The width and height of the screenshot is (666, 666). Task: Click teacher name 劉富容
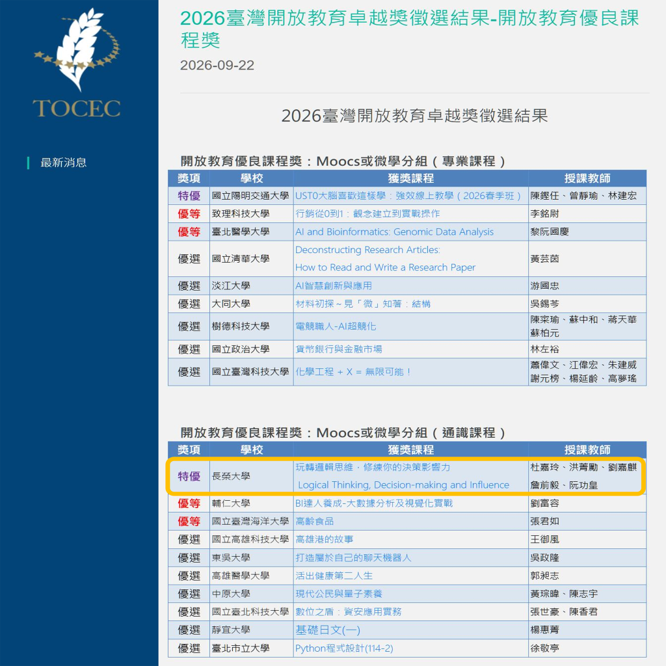(544, 503)
